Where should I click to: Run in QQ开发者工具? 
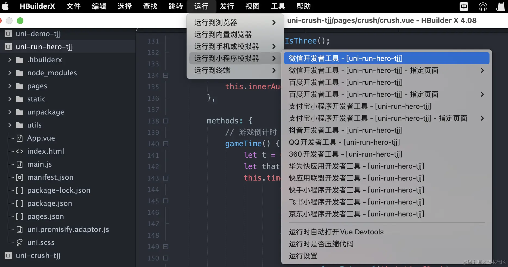[386, 142]
